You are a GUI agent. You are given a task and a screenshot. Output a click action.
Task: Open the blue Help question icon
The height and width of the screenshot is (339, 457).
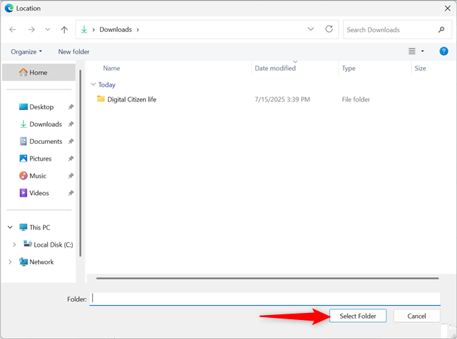444,51
